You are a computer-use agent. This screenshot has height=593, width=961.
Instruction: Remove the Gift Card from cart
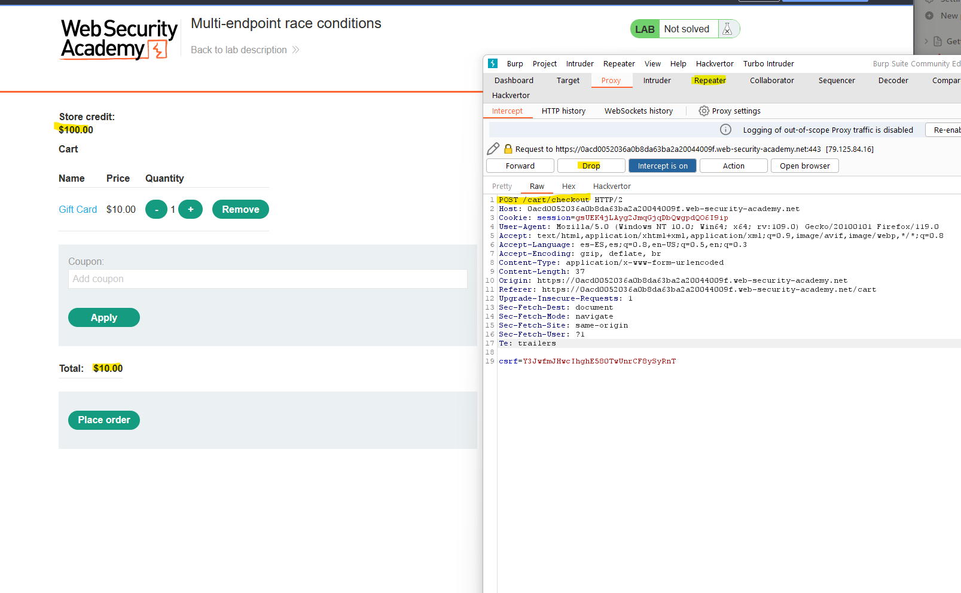pos(240,209)
